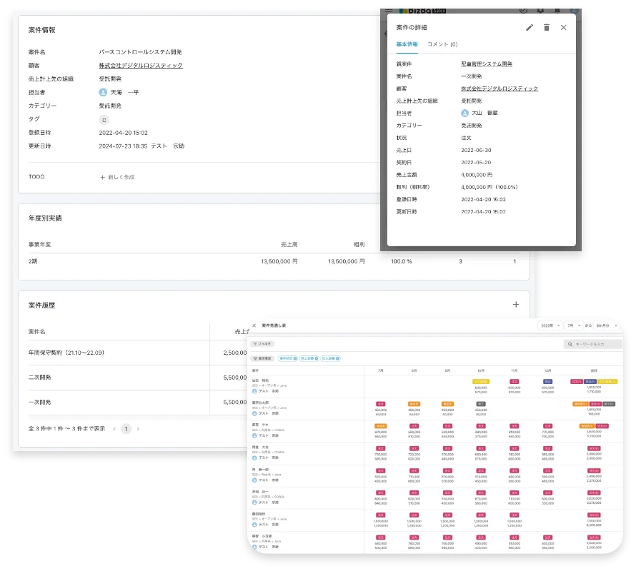Open the 2022年 year dropdown
The width and height of the screenshot is (636, 571).
coord(550,325)
